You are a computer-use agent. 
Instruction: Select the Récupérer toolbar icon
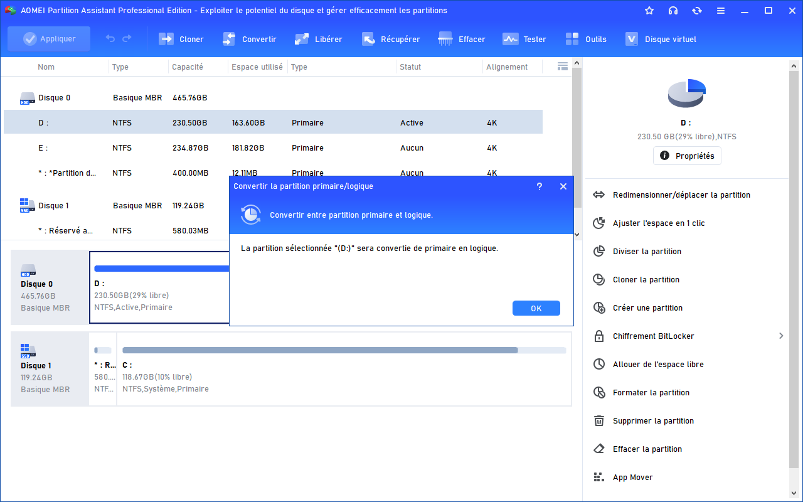coord(368,39)
